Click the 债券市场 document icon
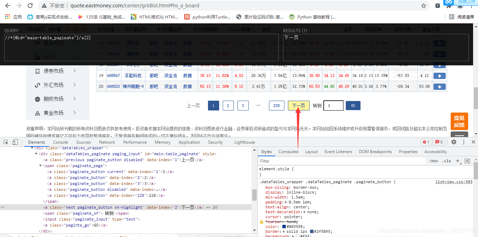This screenshot has height=237, width=478. point(38,71)
